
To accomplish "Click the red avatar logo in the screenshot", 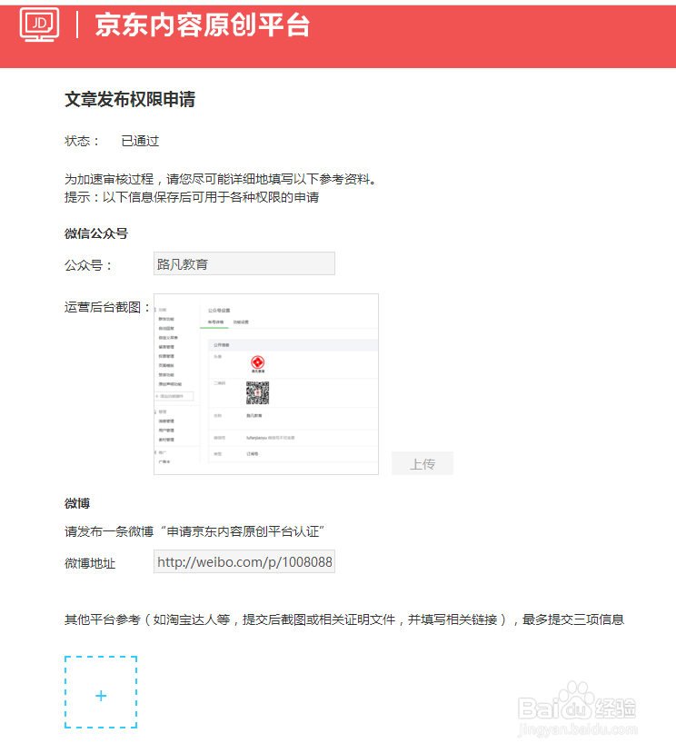I will pyautogui.click(x=257, y=362).
